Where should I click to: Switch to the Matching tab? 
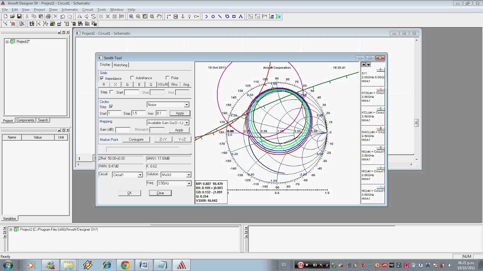click(x=121, y=65)
